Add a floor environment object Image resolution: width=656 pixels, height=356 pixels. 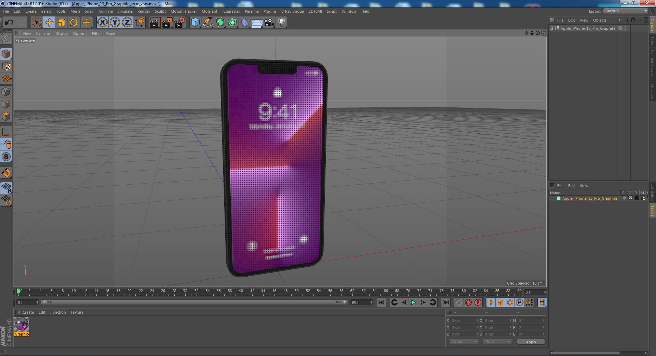pos(257,23)
